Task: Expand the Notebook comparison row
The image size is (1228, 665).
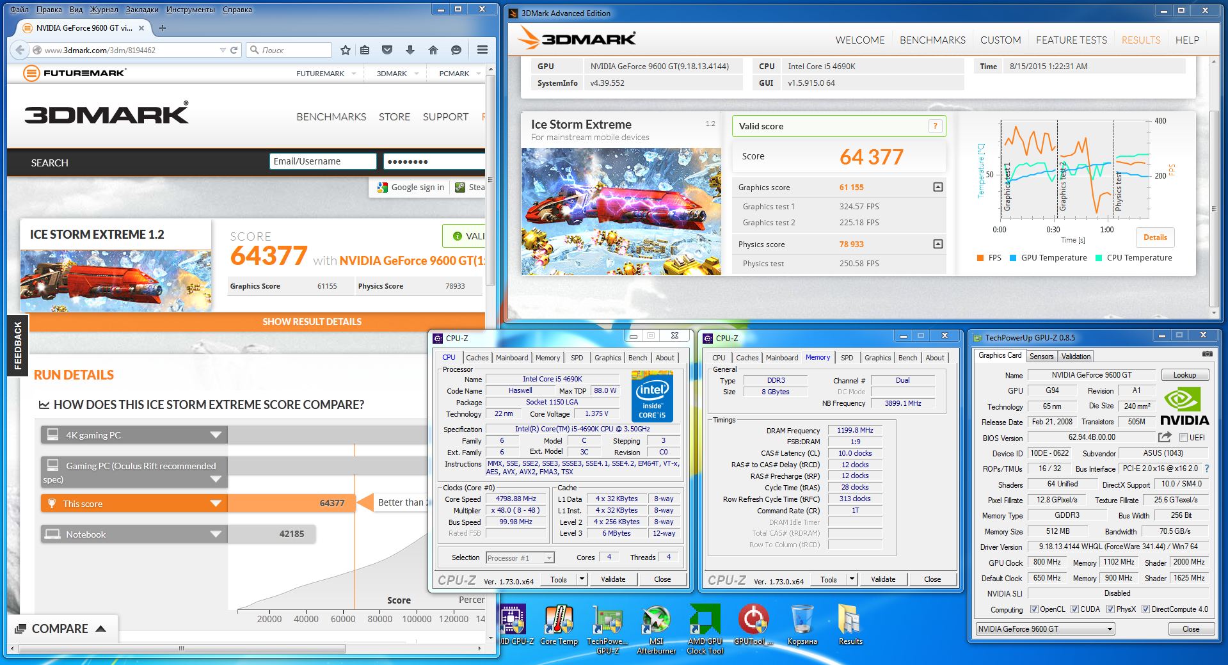Action: 216,534
